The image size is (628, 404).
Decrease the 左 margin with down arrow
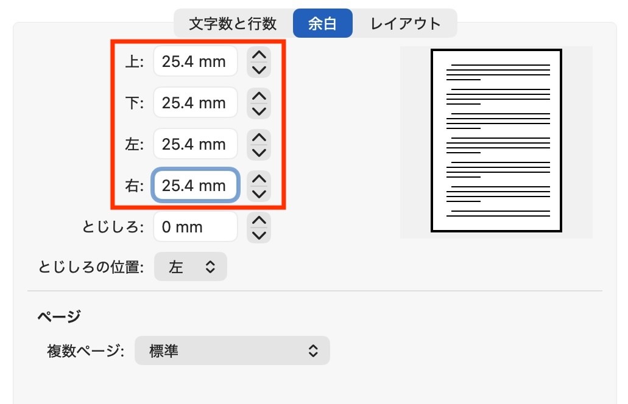(259, 152)
